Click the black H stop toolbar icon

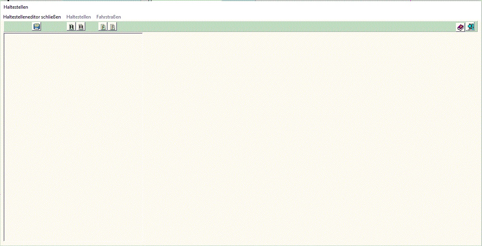pos(72,27)
